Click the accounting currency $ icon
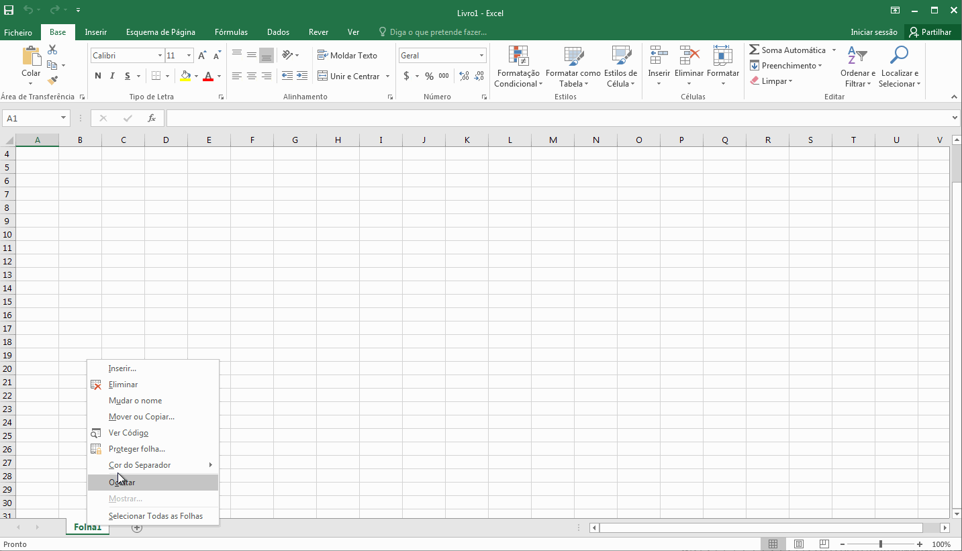 [x=406, y=76]
